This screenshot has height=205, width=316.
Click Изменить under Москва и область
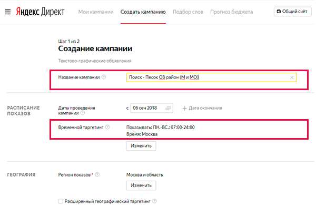click(141, 186)
